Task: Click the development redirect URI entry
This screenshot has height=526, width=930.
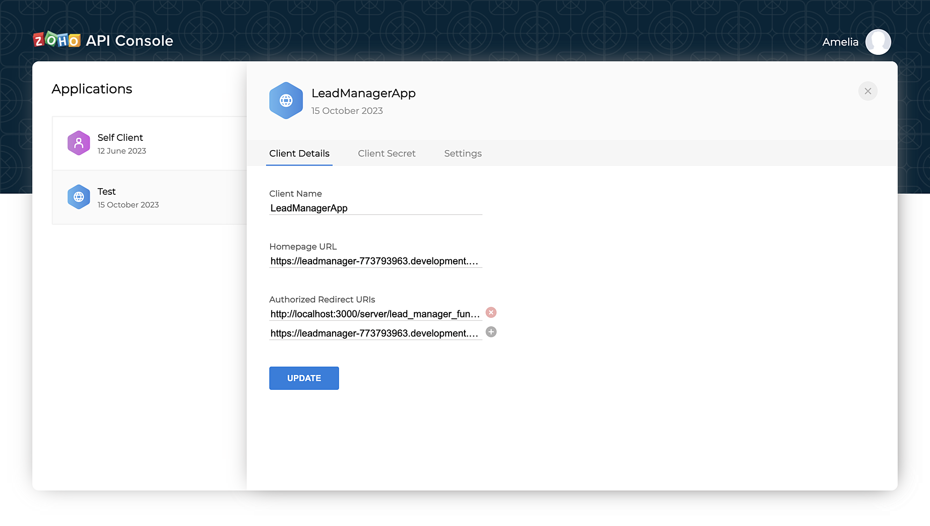Action: 375,333
